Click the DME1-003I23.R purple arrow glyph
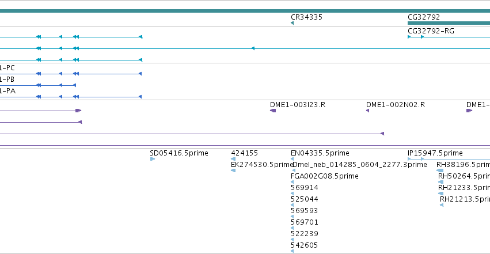 pos(273,111)
